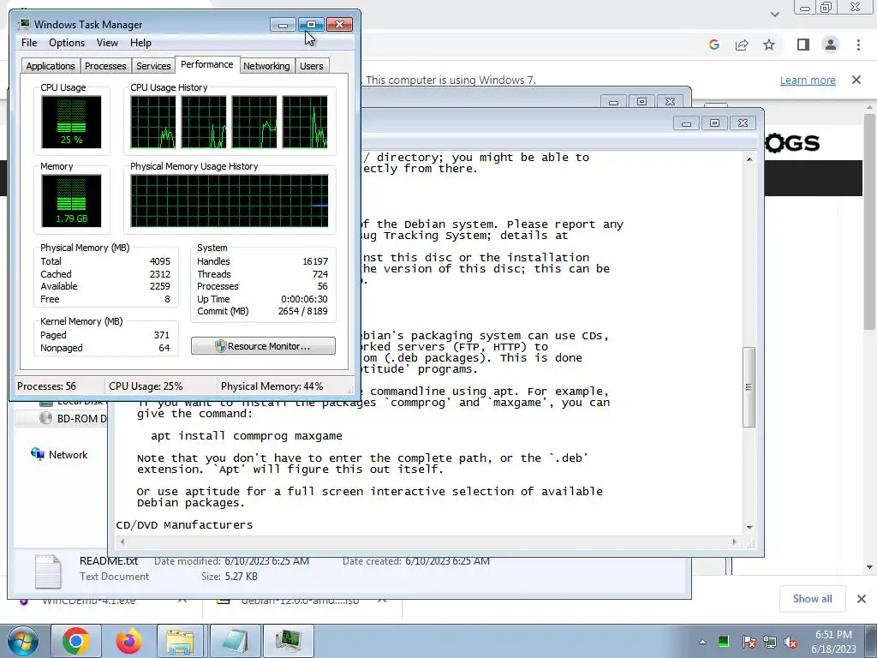This screenshot has height=658, width=877.
Task: Click Processes: 56 in Task Manager status bar
Action: 46,386
